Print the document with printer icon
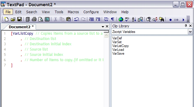The height and width of the screenshot is (107, 194). [x=34, y=19]
